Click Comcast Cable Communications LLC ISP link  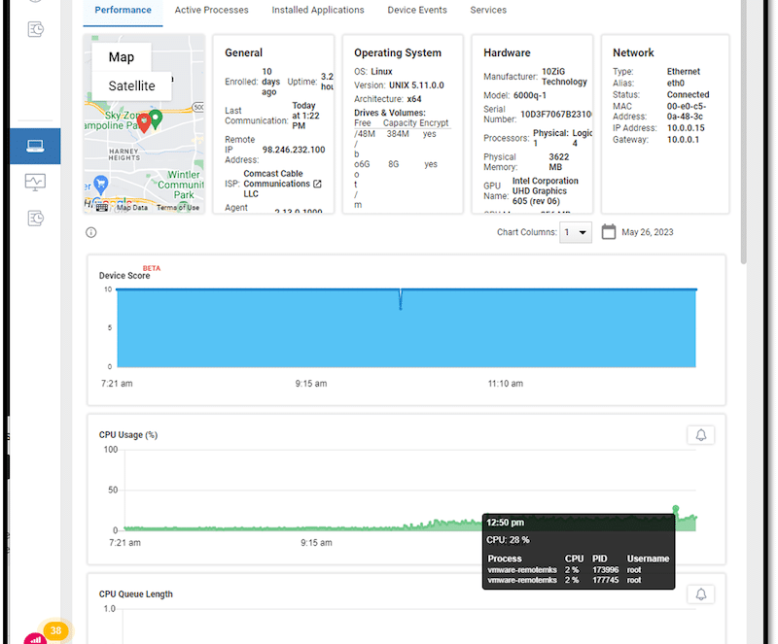tap(277, 184)
